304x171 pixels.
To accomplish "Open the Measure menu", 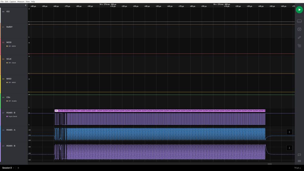I will [x=21, y=1].
